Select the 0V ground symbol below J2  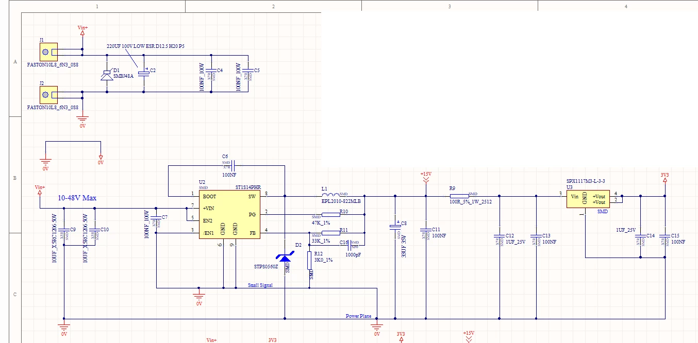click(82, 120)
